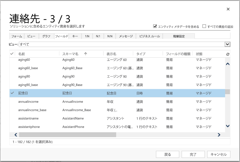Image resolution: width=240 pixels, height=162 pixels.
Task: Click the 完了 button
Action: [x=193, y=154]
